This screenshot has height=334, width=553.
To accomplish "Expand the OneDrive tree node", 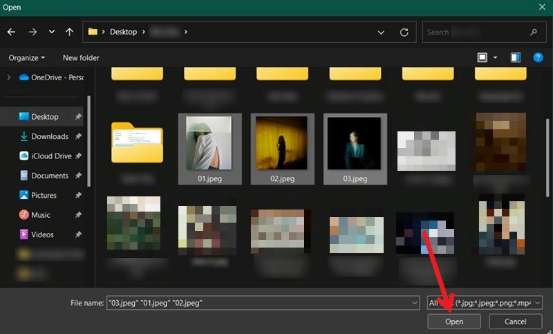I will [x=9, y=77].
